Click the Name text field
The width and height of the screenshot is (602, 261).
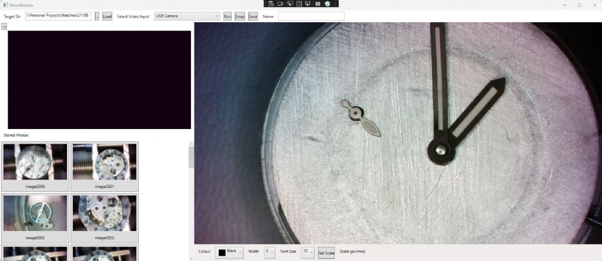coord(311,16)
